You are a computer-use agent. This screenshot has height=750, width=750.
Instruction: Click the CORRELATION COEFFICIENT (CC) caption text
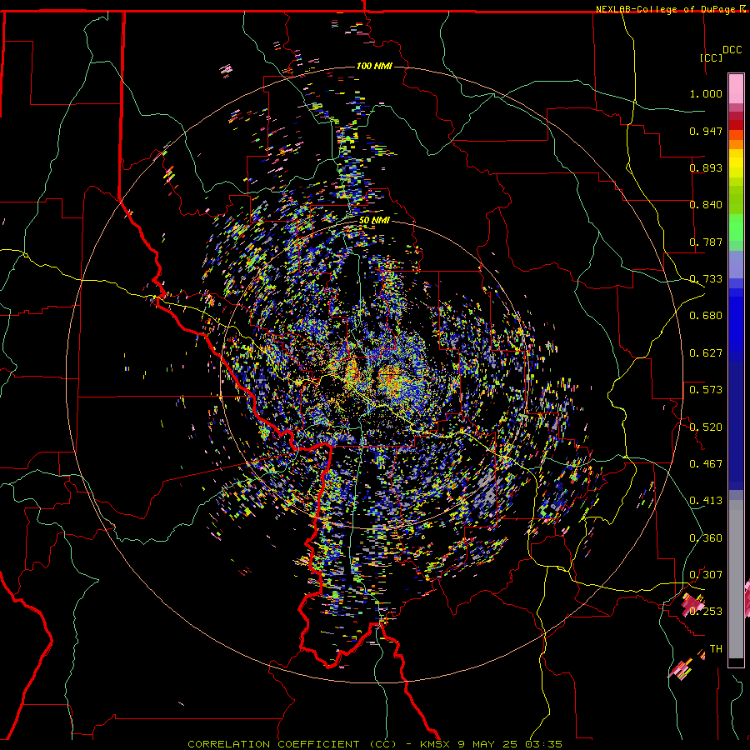click(x=292, y=744)
